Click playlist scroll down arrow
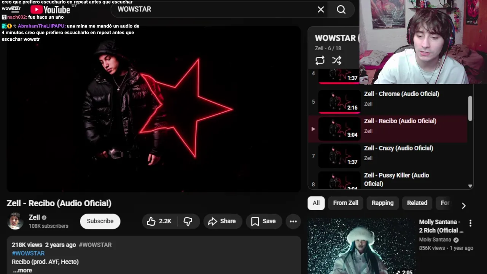 coord(470,186)
